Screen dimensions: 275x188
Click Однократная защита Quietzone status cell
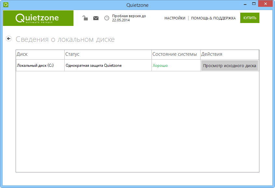pyautogui.click(x=108, y=65)
